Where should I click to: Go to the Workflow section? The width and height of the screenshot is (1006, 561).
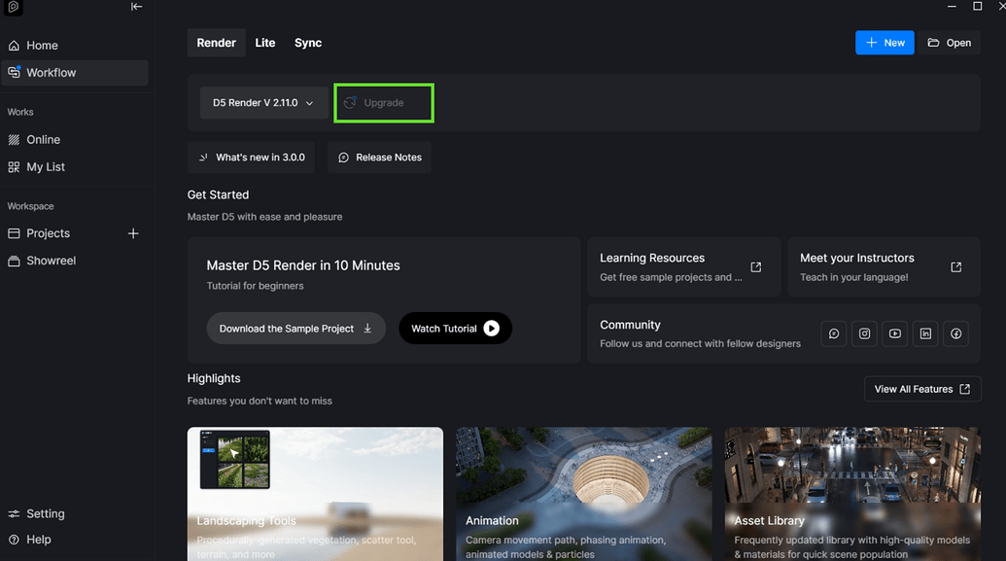[x=51, y=72]
